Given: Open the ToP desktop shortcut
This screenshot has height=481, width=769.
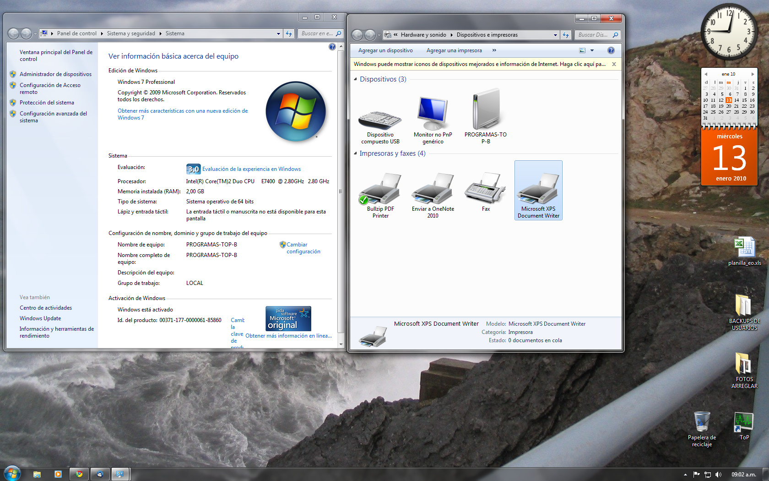Looking at the screenshot, I should (745, 426).
